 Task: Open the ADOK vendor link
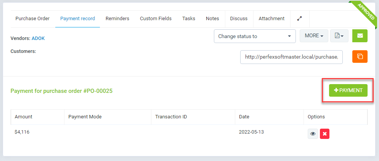click(x=38, y=38)
